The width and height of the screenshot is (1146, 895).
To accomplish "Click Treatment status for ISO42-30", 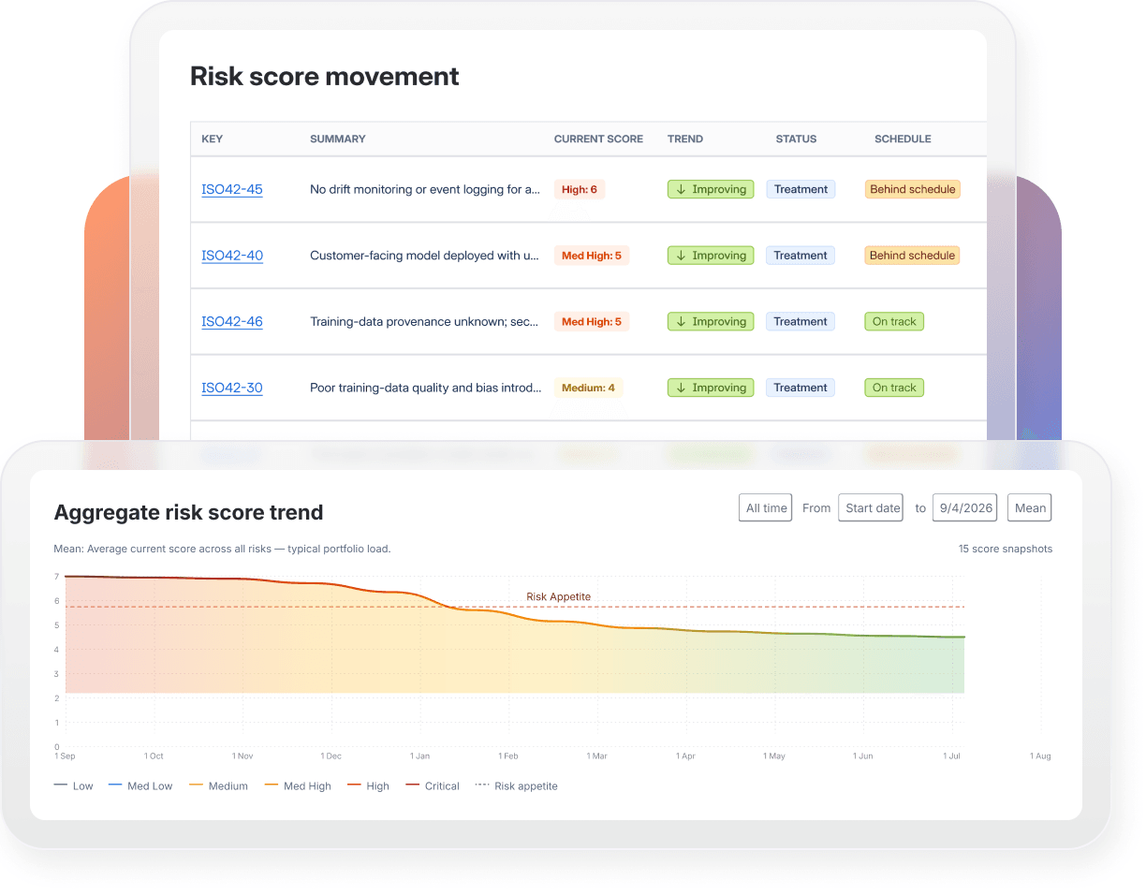I will coord(801,388).
